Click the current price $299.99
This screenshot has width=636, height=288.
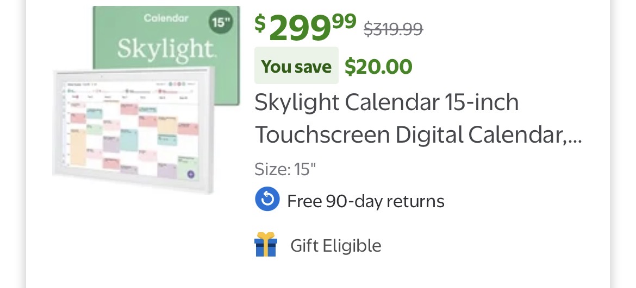click(305, 26)
